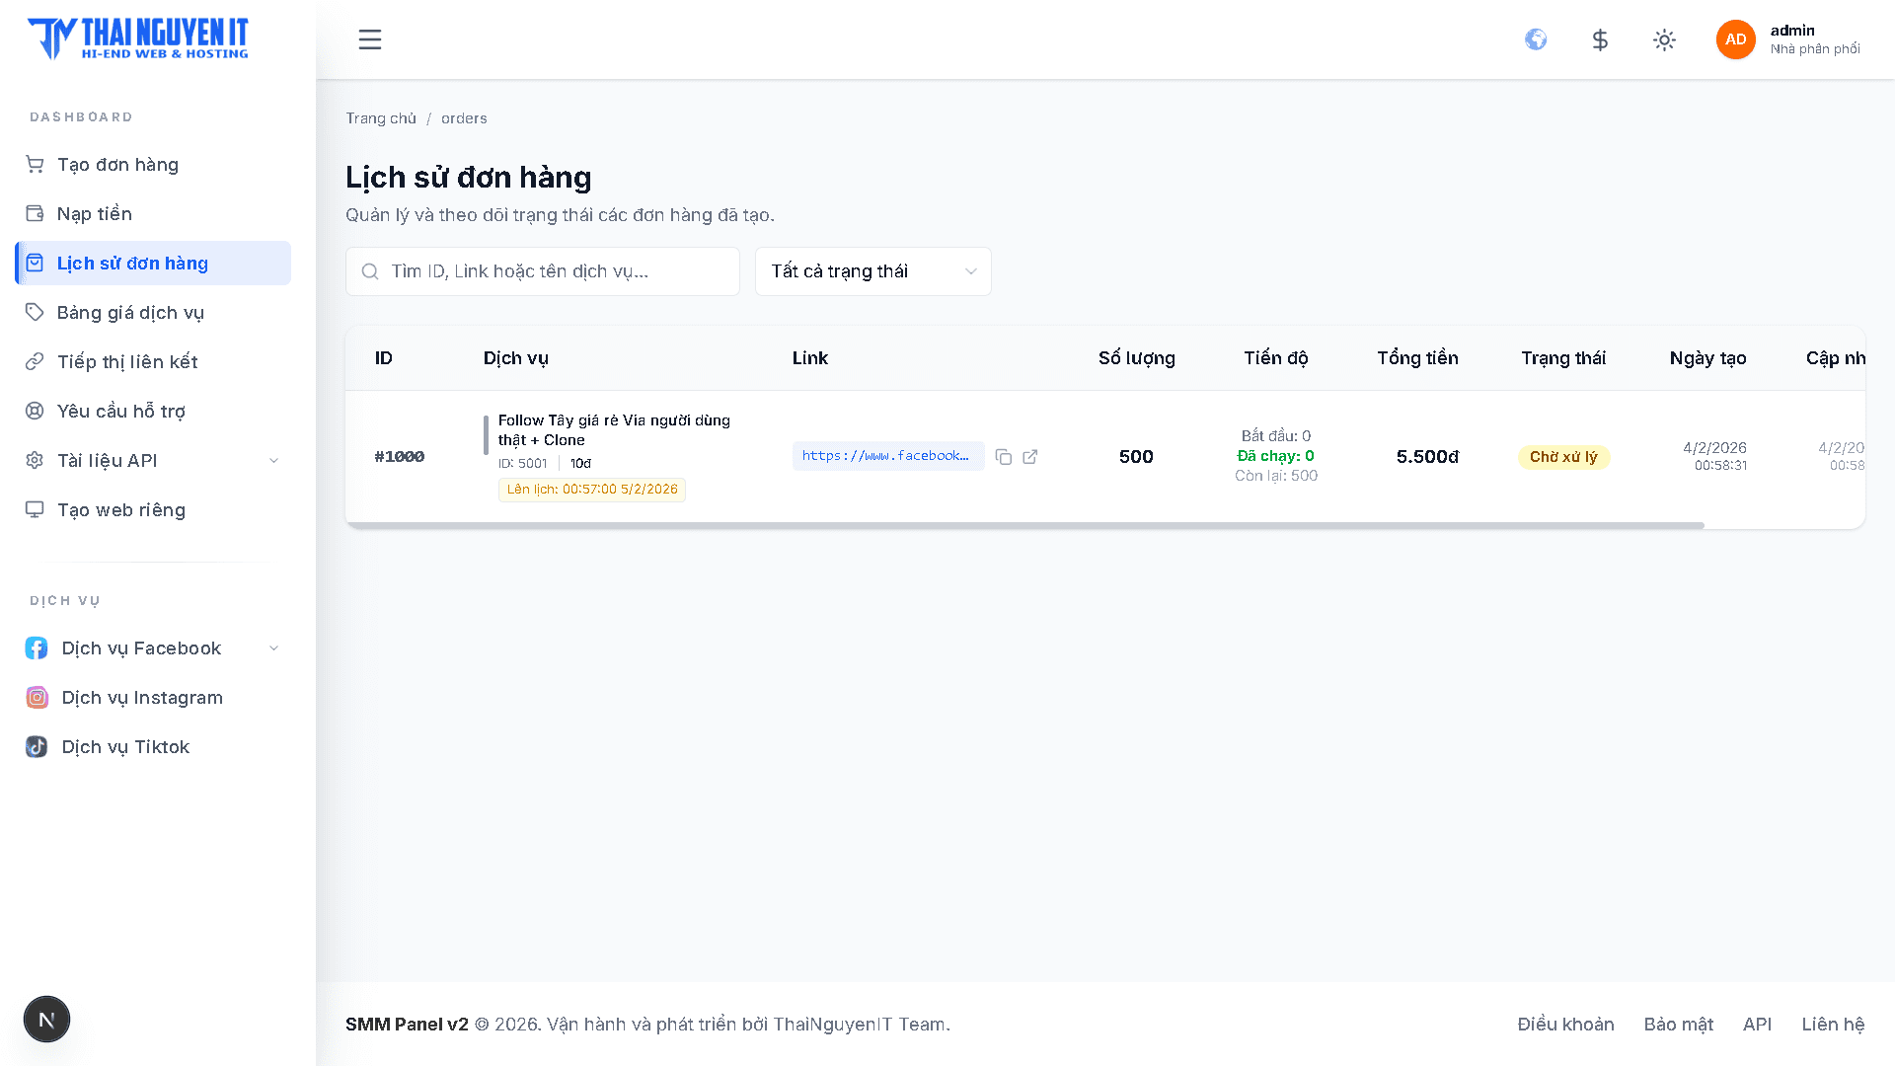This screenshot has width=1895, height=1066.
Task: Click the Lên lịch schedule badge
Action: 592,490
